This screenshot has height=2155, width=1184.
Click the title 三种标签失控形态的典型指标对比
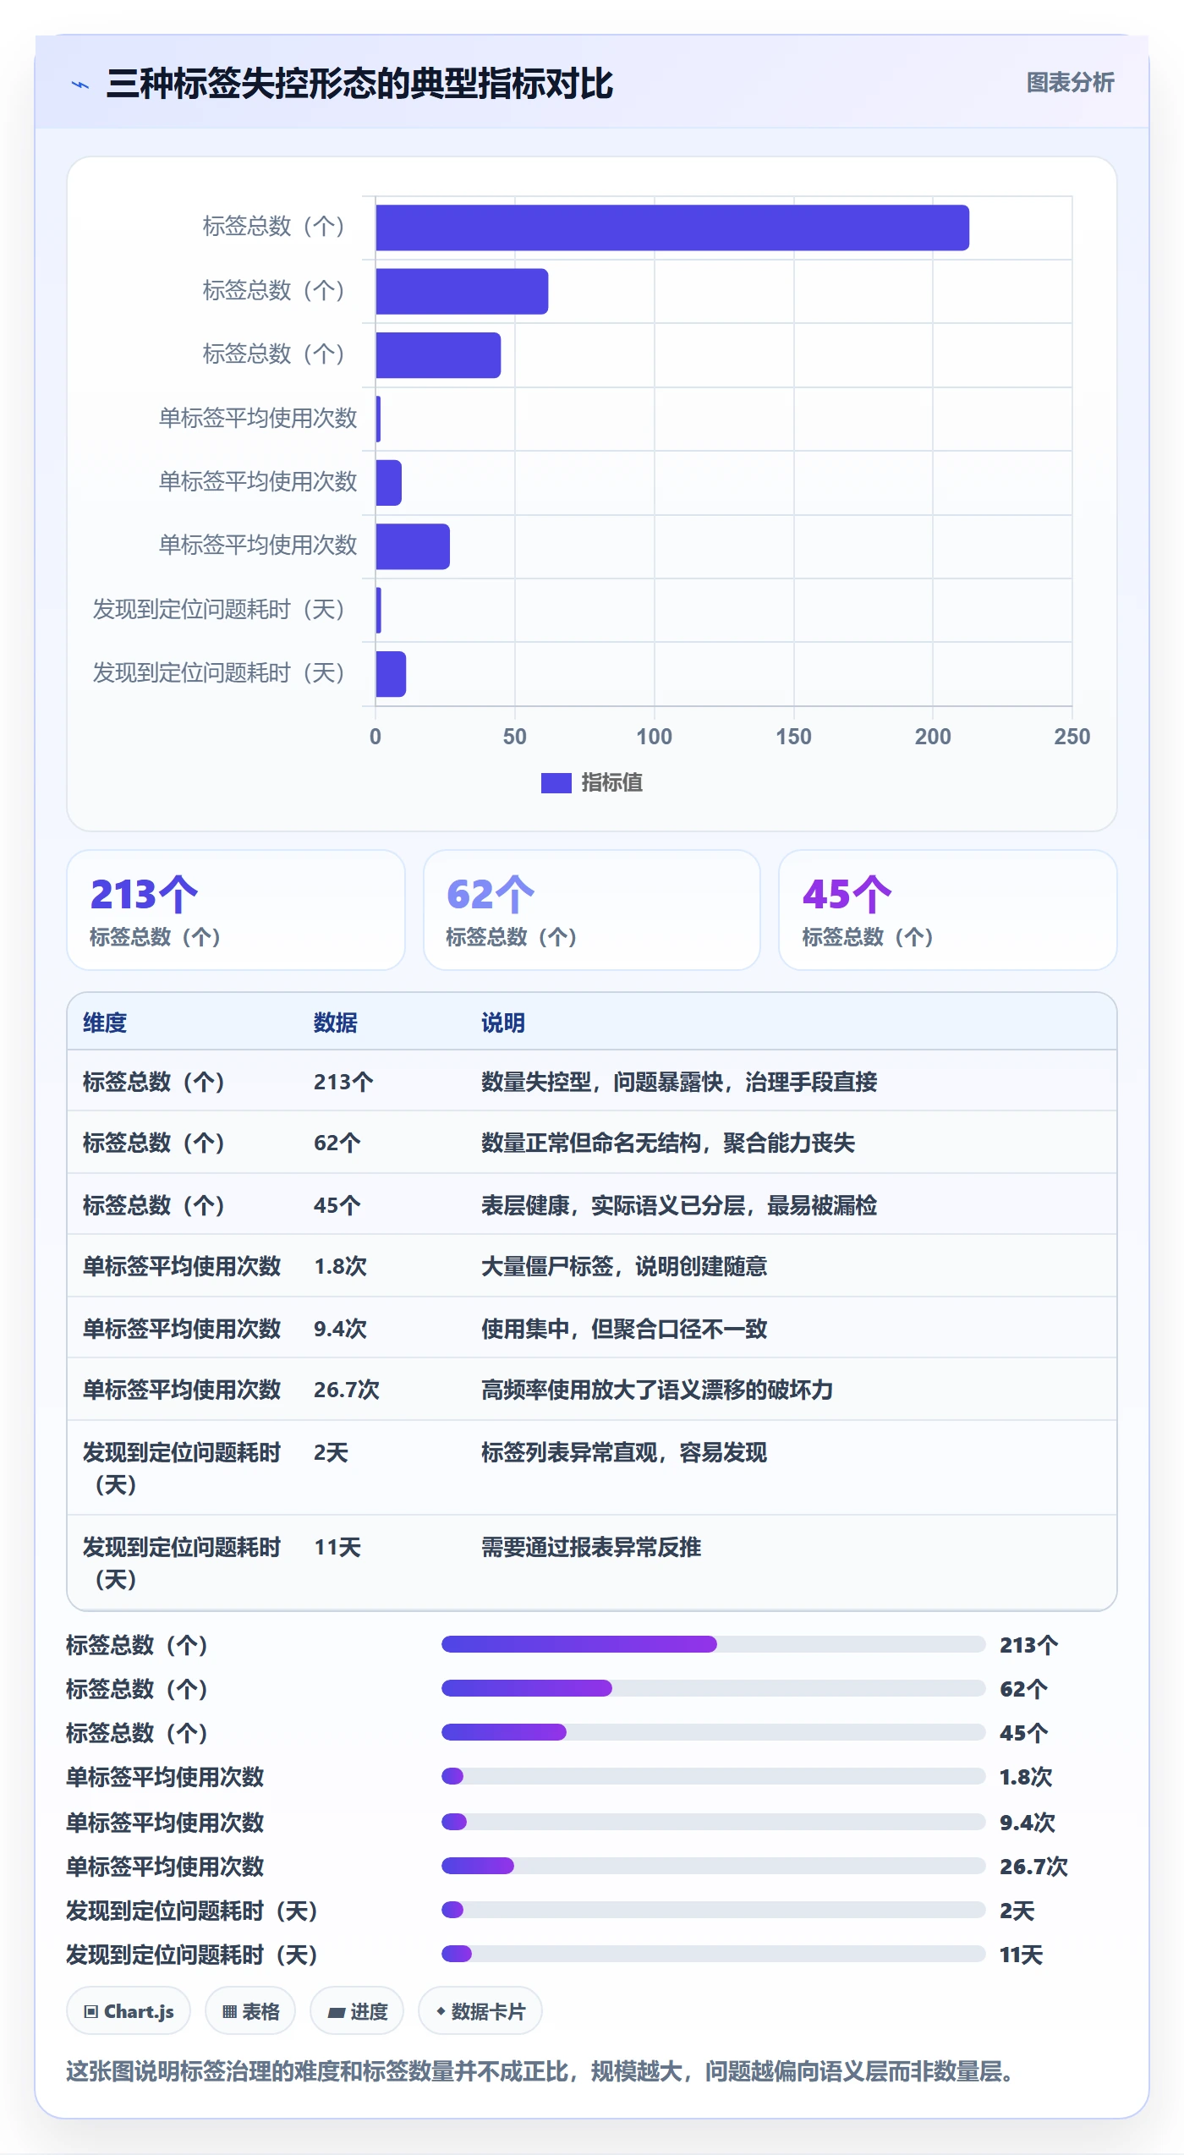pyautogui.click(x=359, y=84)
